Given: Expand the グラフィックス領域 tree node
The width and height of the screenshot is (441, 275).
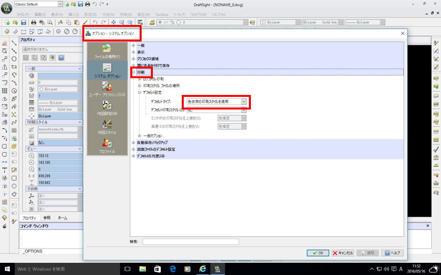Looking at the screenshot, I should tap(134, 59).
